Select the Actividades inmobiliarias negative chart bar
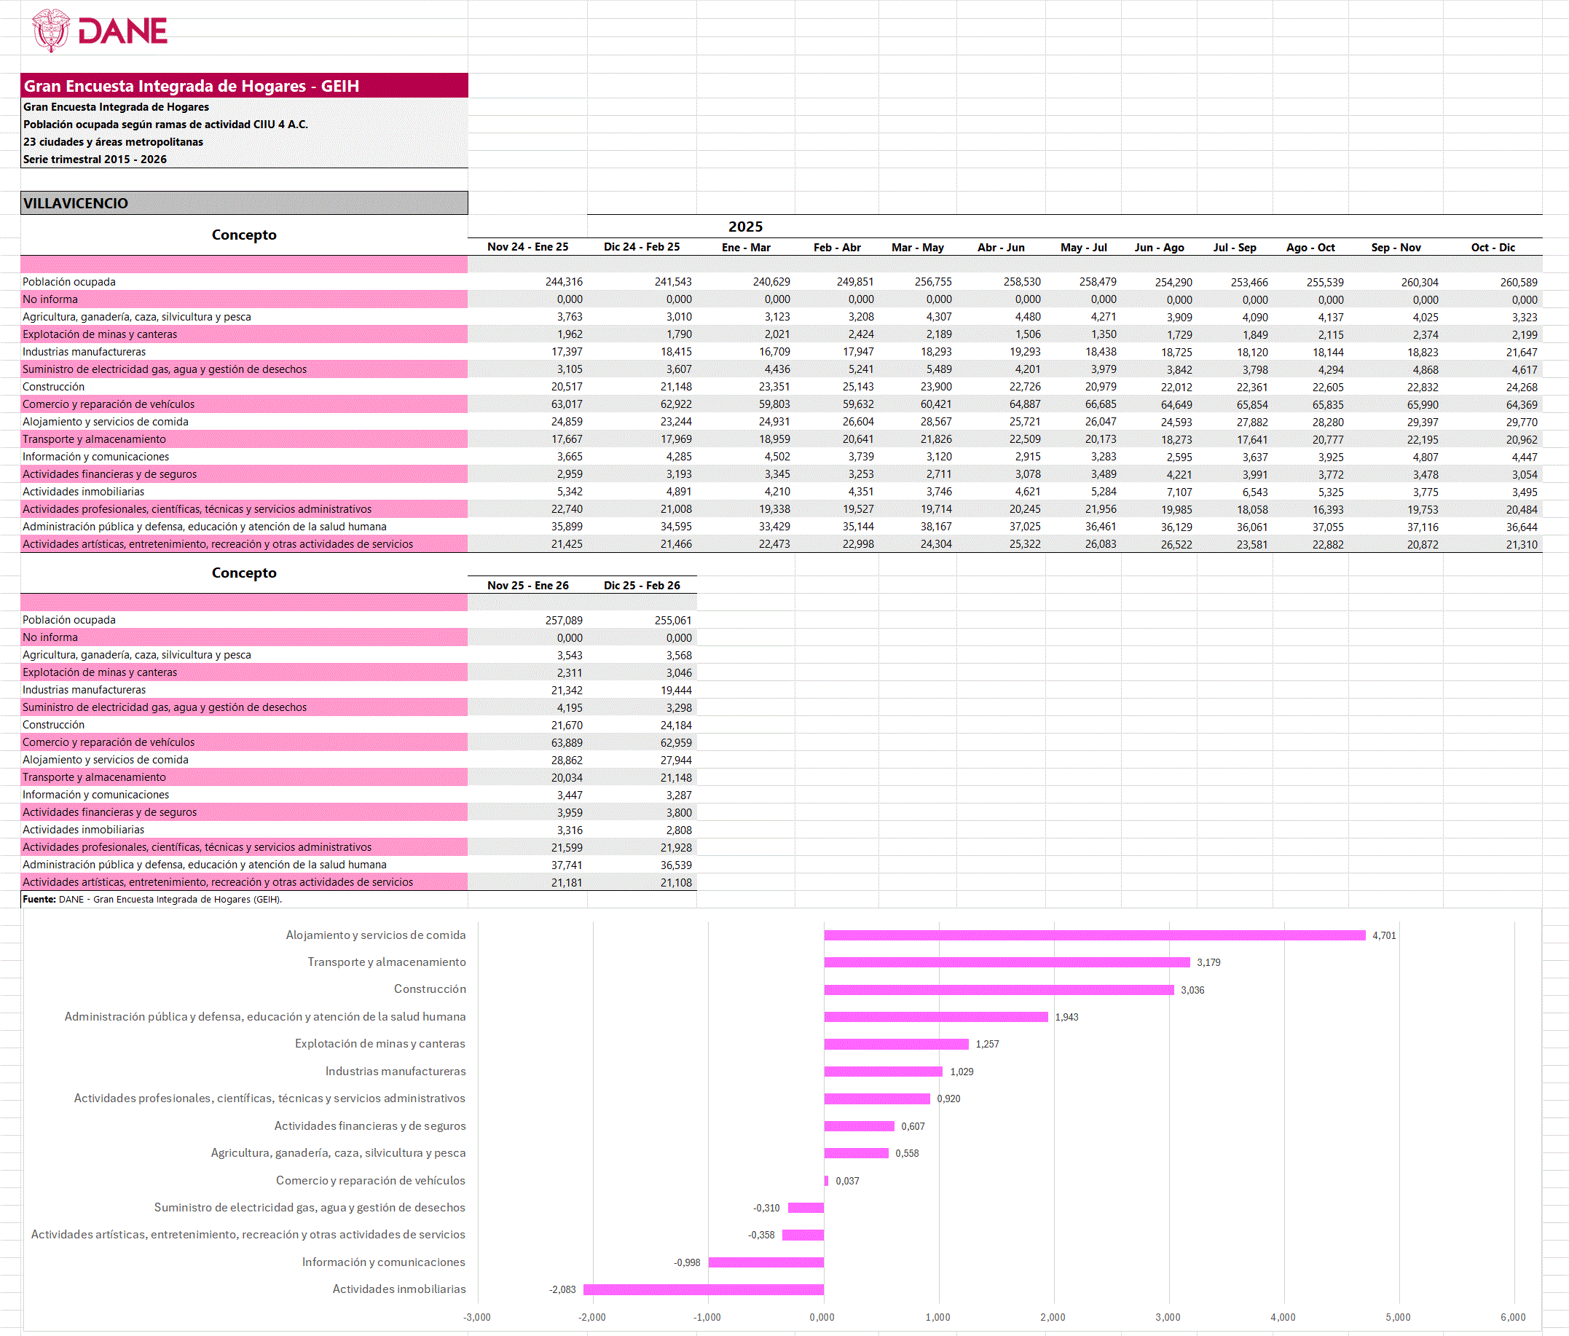 point(704,1290)
